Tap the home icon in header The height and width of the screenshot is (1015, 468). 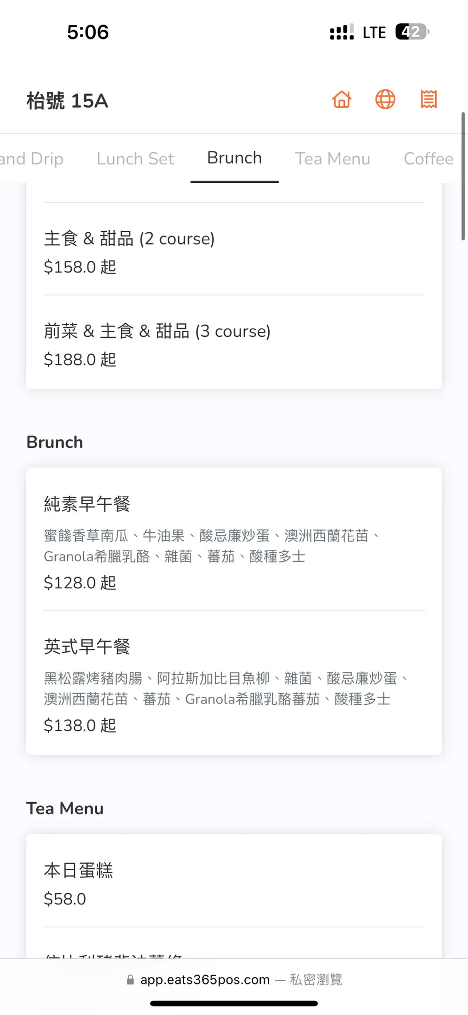[x=342, y=100]
